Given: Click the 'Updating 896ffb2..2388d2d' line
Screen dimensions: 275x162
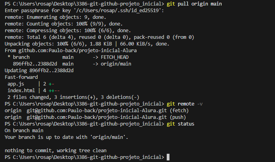Looking at the screenshot, I should click(x=39, y=71).
